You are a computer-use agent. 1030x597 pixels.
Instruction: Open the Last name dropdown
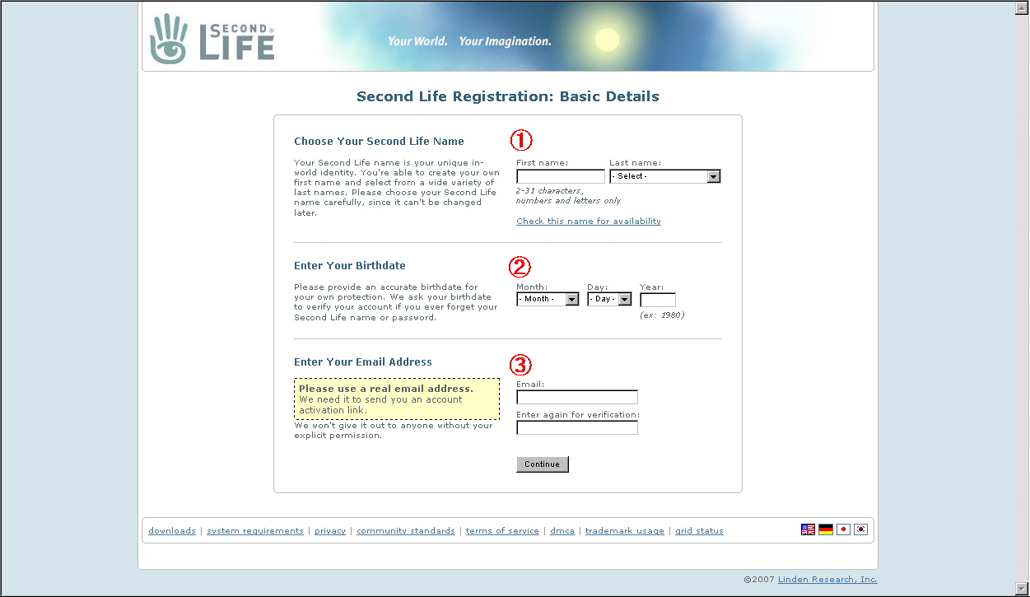(x=665, y=176)
